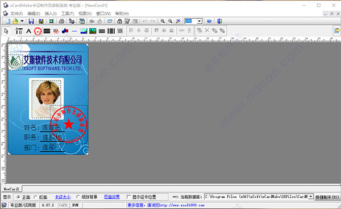
Task: Open the 编辑(E) menu
Action: tap(34, 14)
